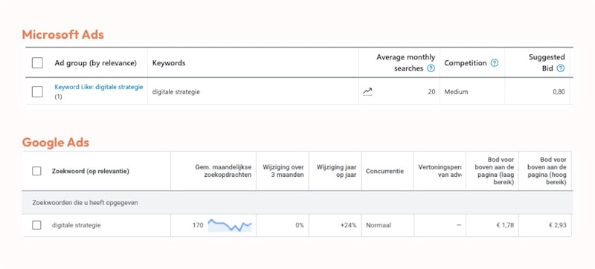Viewport: 595px width, 269px height.
Task: Sort by Zoekwoord (op relevantie) column
Action: coord(90,171)
